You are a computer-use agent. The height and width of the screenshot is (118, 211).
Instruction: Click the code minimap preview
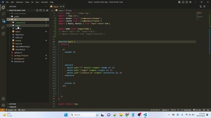(x=200, y=16)
